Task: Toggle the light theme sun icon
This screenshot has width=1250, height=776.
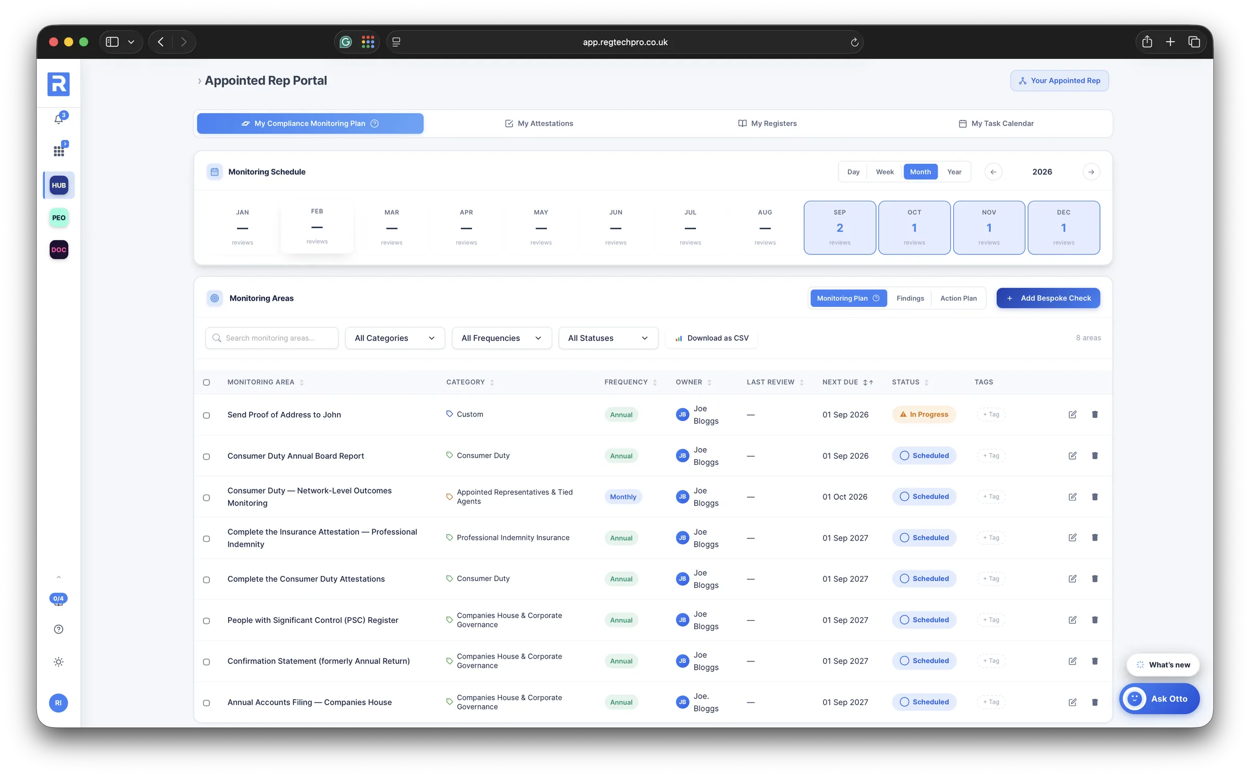Action: (x=59, y=661)
